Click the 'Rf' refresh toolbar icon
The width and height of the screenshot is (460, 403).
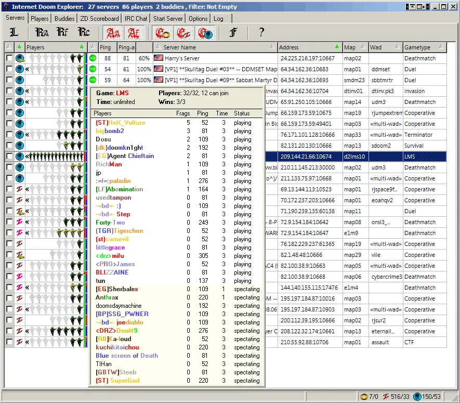pyautogui.click(x=62, y=33)
